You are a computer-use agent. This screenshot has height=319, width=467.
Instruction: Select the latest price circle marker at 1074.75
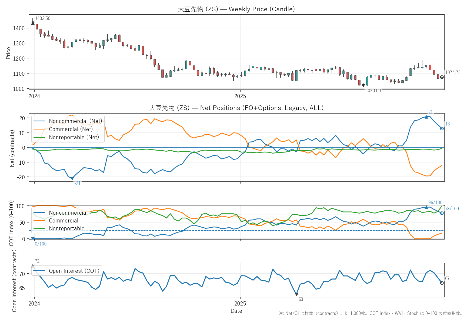tap(442, 77)
